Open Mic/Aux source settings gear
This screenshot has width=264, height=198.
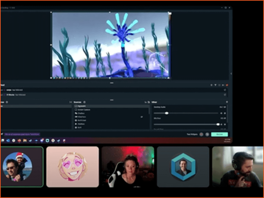click(x=225, y=124)
